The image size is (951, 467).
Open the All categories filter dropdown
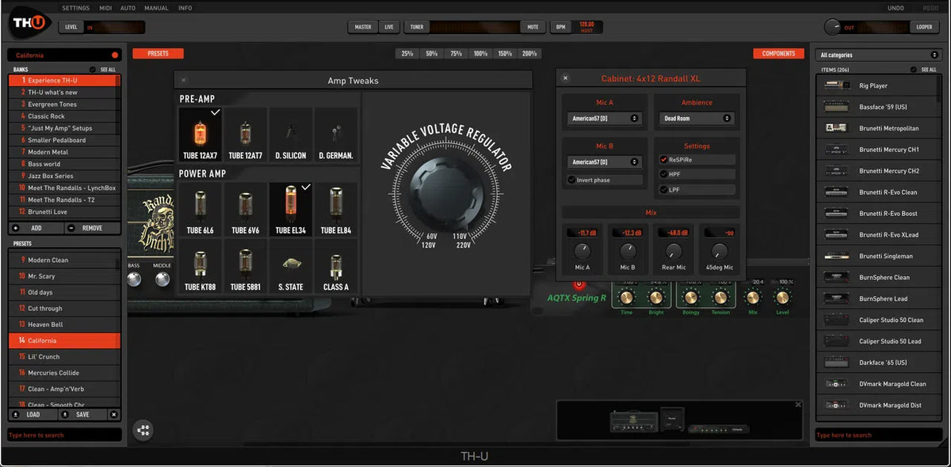(878, 54)
